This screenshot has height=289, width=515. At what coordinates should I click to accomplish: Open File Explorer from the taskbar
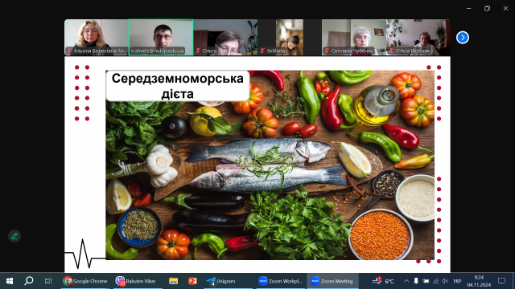[174, 281]
